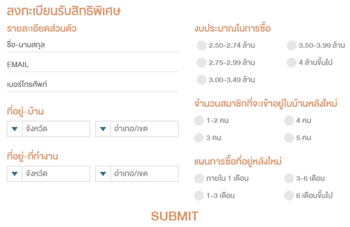Choose the 2.75-2.99 ล้าน budget radio
Image resolution: width=350 pixels, height=227 pixels.
pyautogui.click(x=201, y=62)
